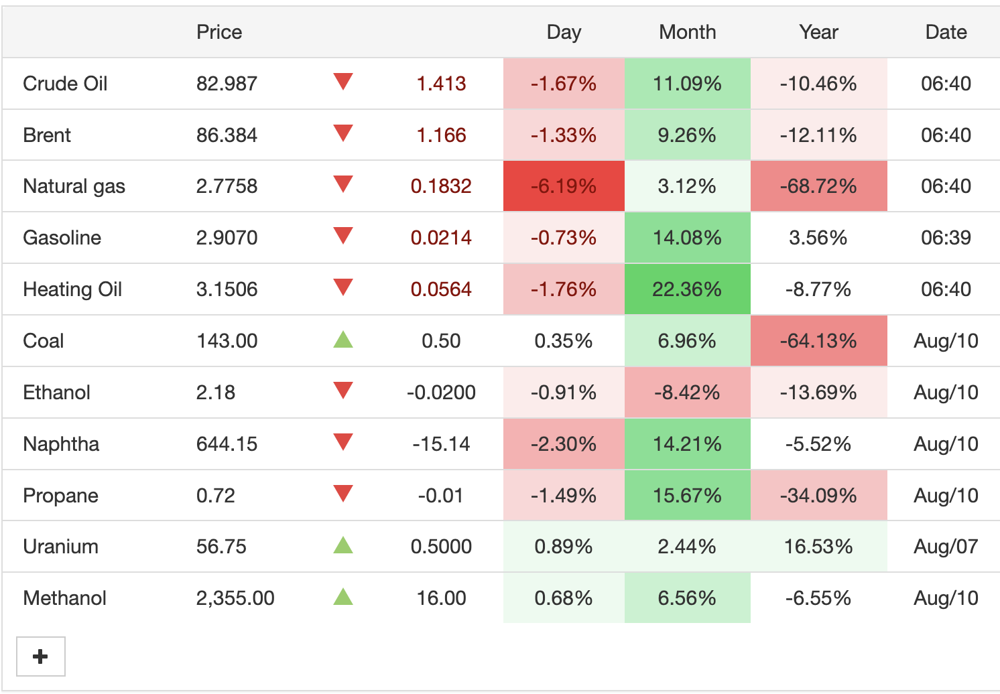Click Coal day change 0.35%

[x=564, y=341]
